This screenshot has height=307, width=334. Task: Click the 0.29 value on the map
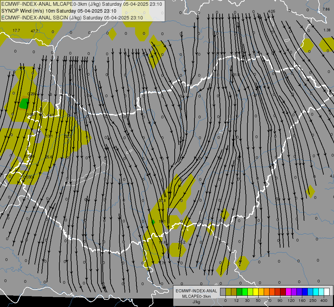point(31,94)
